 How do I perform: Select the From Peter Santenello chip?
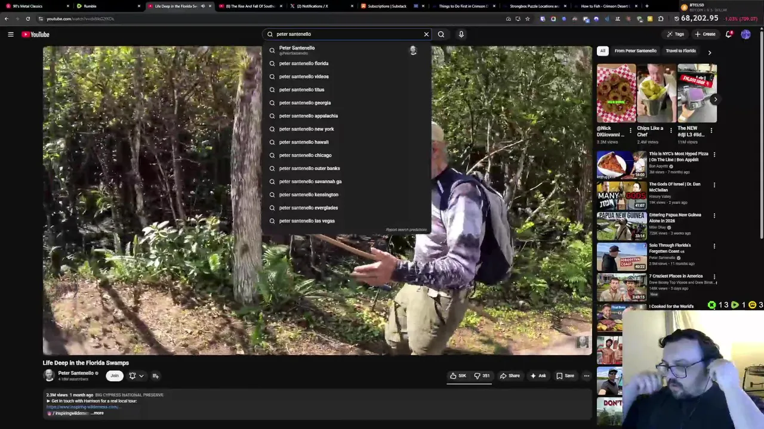pyautogui.click(x=635, y=51)
